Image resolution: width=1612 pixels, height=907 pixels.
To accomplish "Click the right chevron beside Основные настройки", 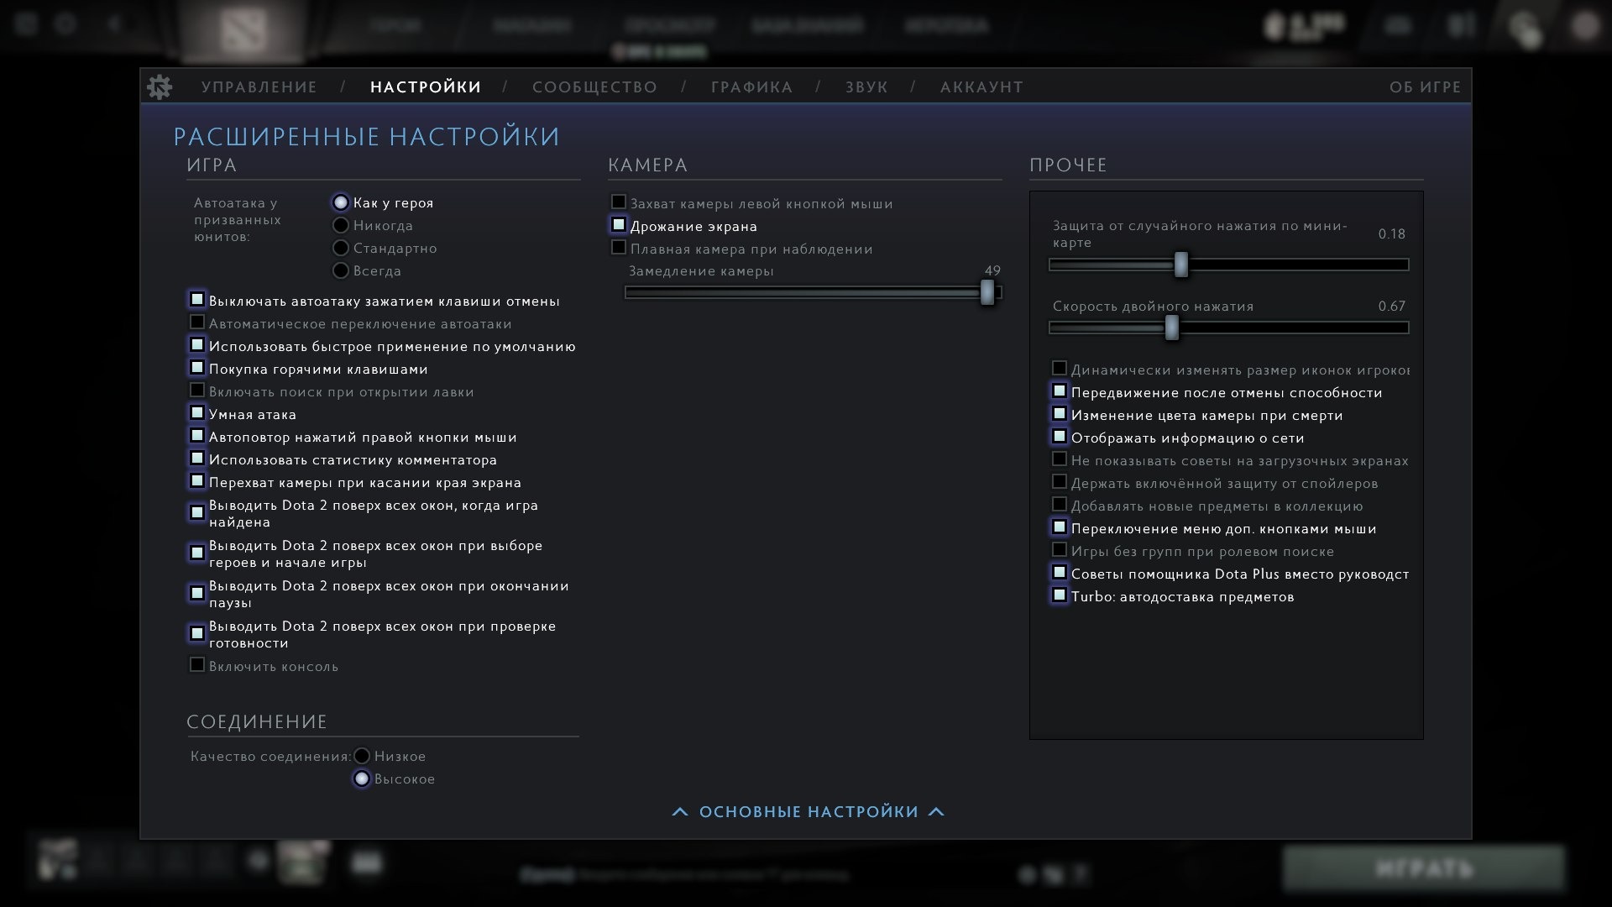I will tap(937, 812).
